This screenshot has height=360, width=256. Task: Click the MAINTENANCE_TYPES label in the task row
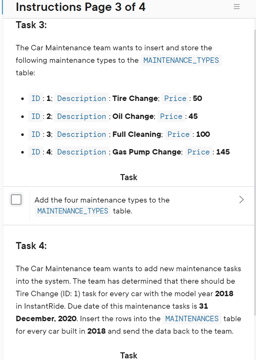click(72, 211)
